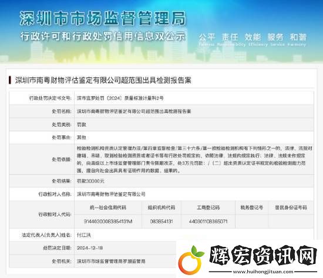
Task: Click the 行政相对人代码 label
Action: (x=55, y=215)
